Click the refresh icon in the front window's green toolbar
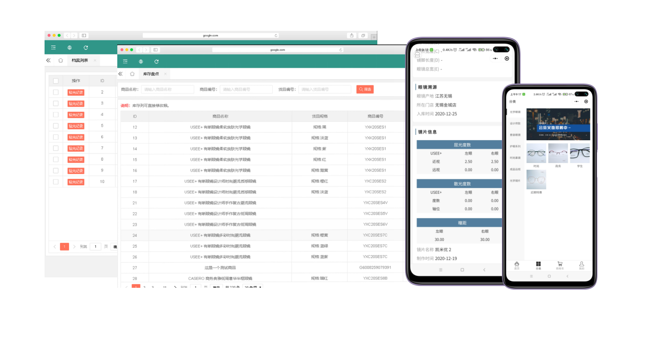 click(x=156, y=61)
